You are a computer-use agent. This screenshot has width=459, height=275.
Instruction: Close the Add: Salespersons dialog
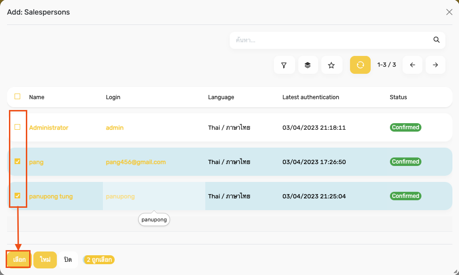[449, 12]
